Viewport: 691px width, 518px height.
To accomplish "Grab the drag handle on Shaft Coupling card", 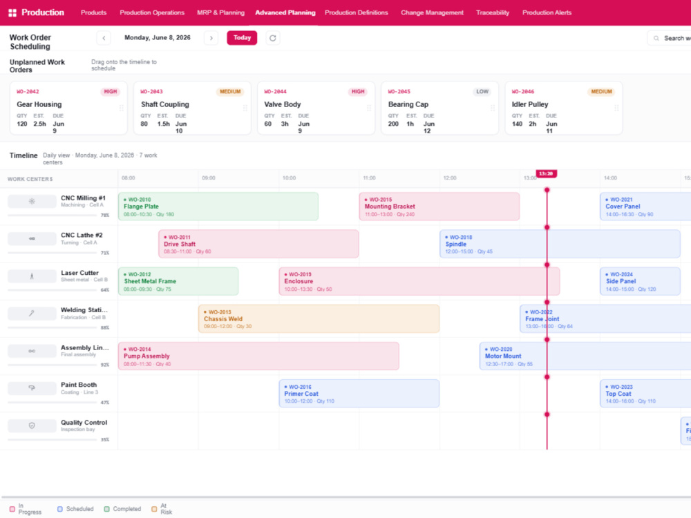I will (x=245, y=108).
